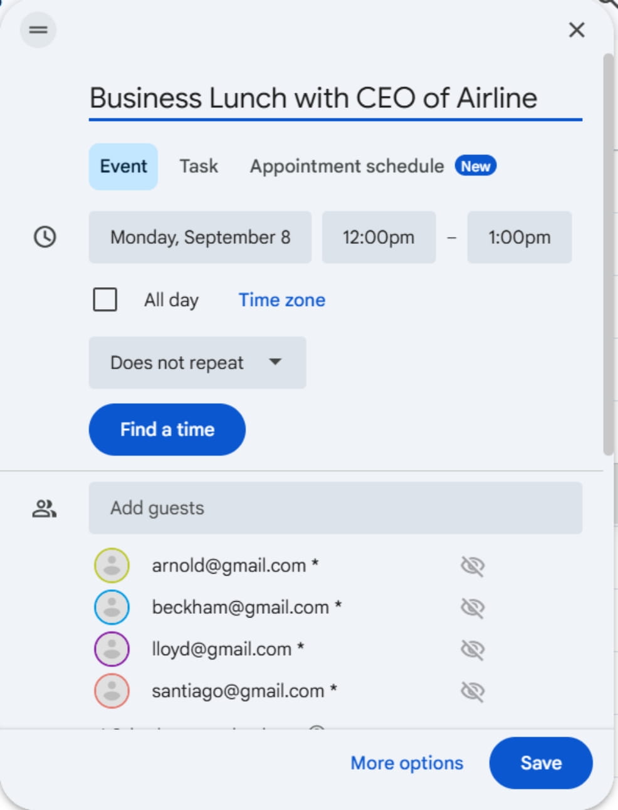
Task: Click the Add guests input field
Action: point(335,508)
